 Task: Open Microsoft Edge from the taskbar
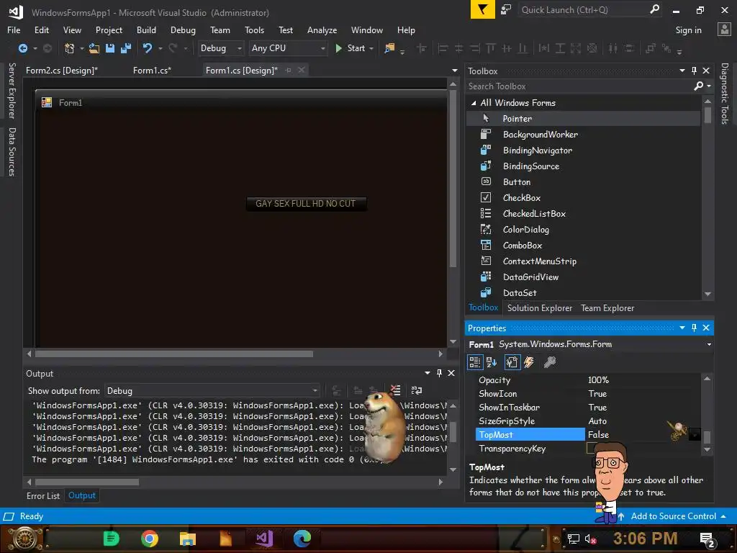(302, 539)
